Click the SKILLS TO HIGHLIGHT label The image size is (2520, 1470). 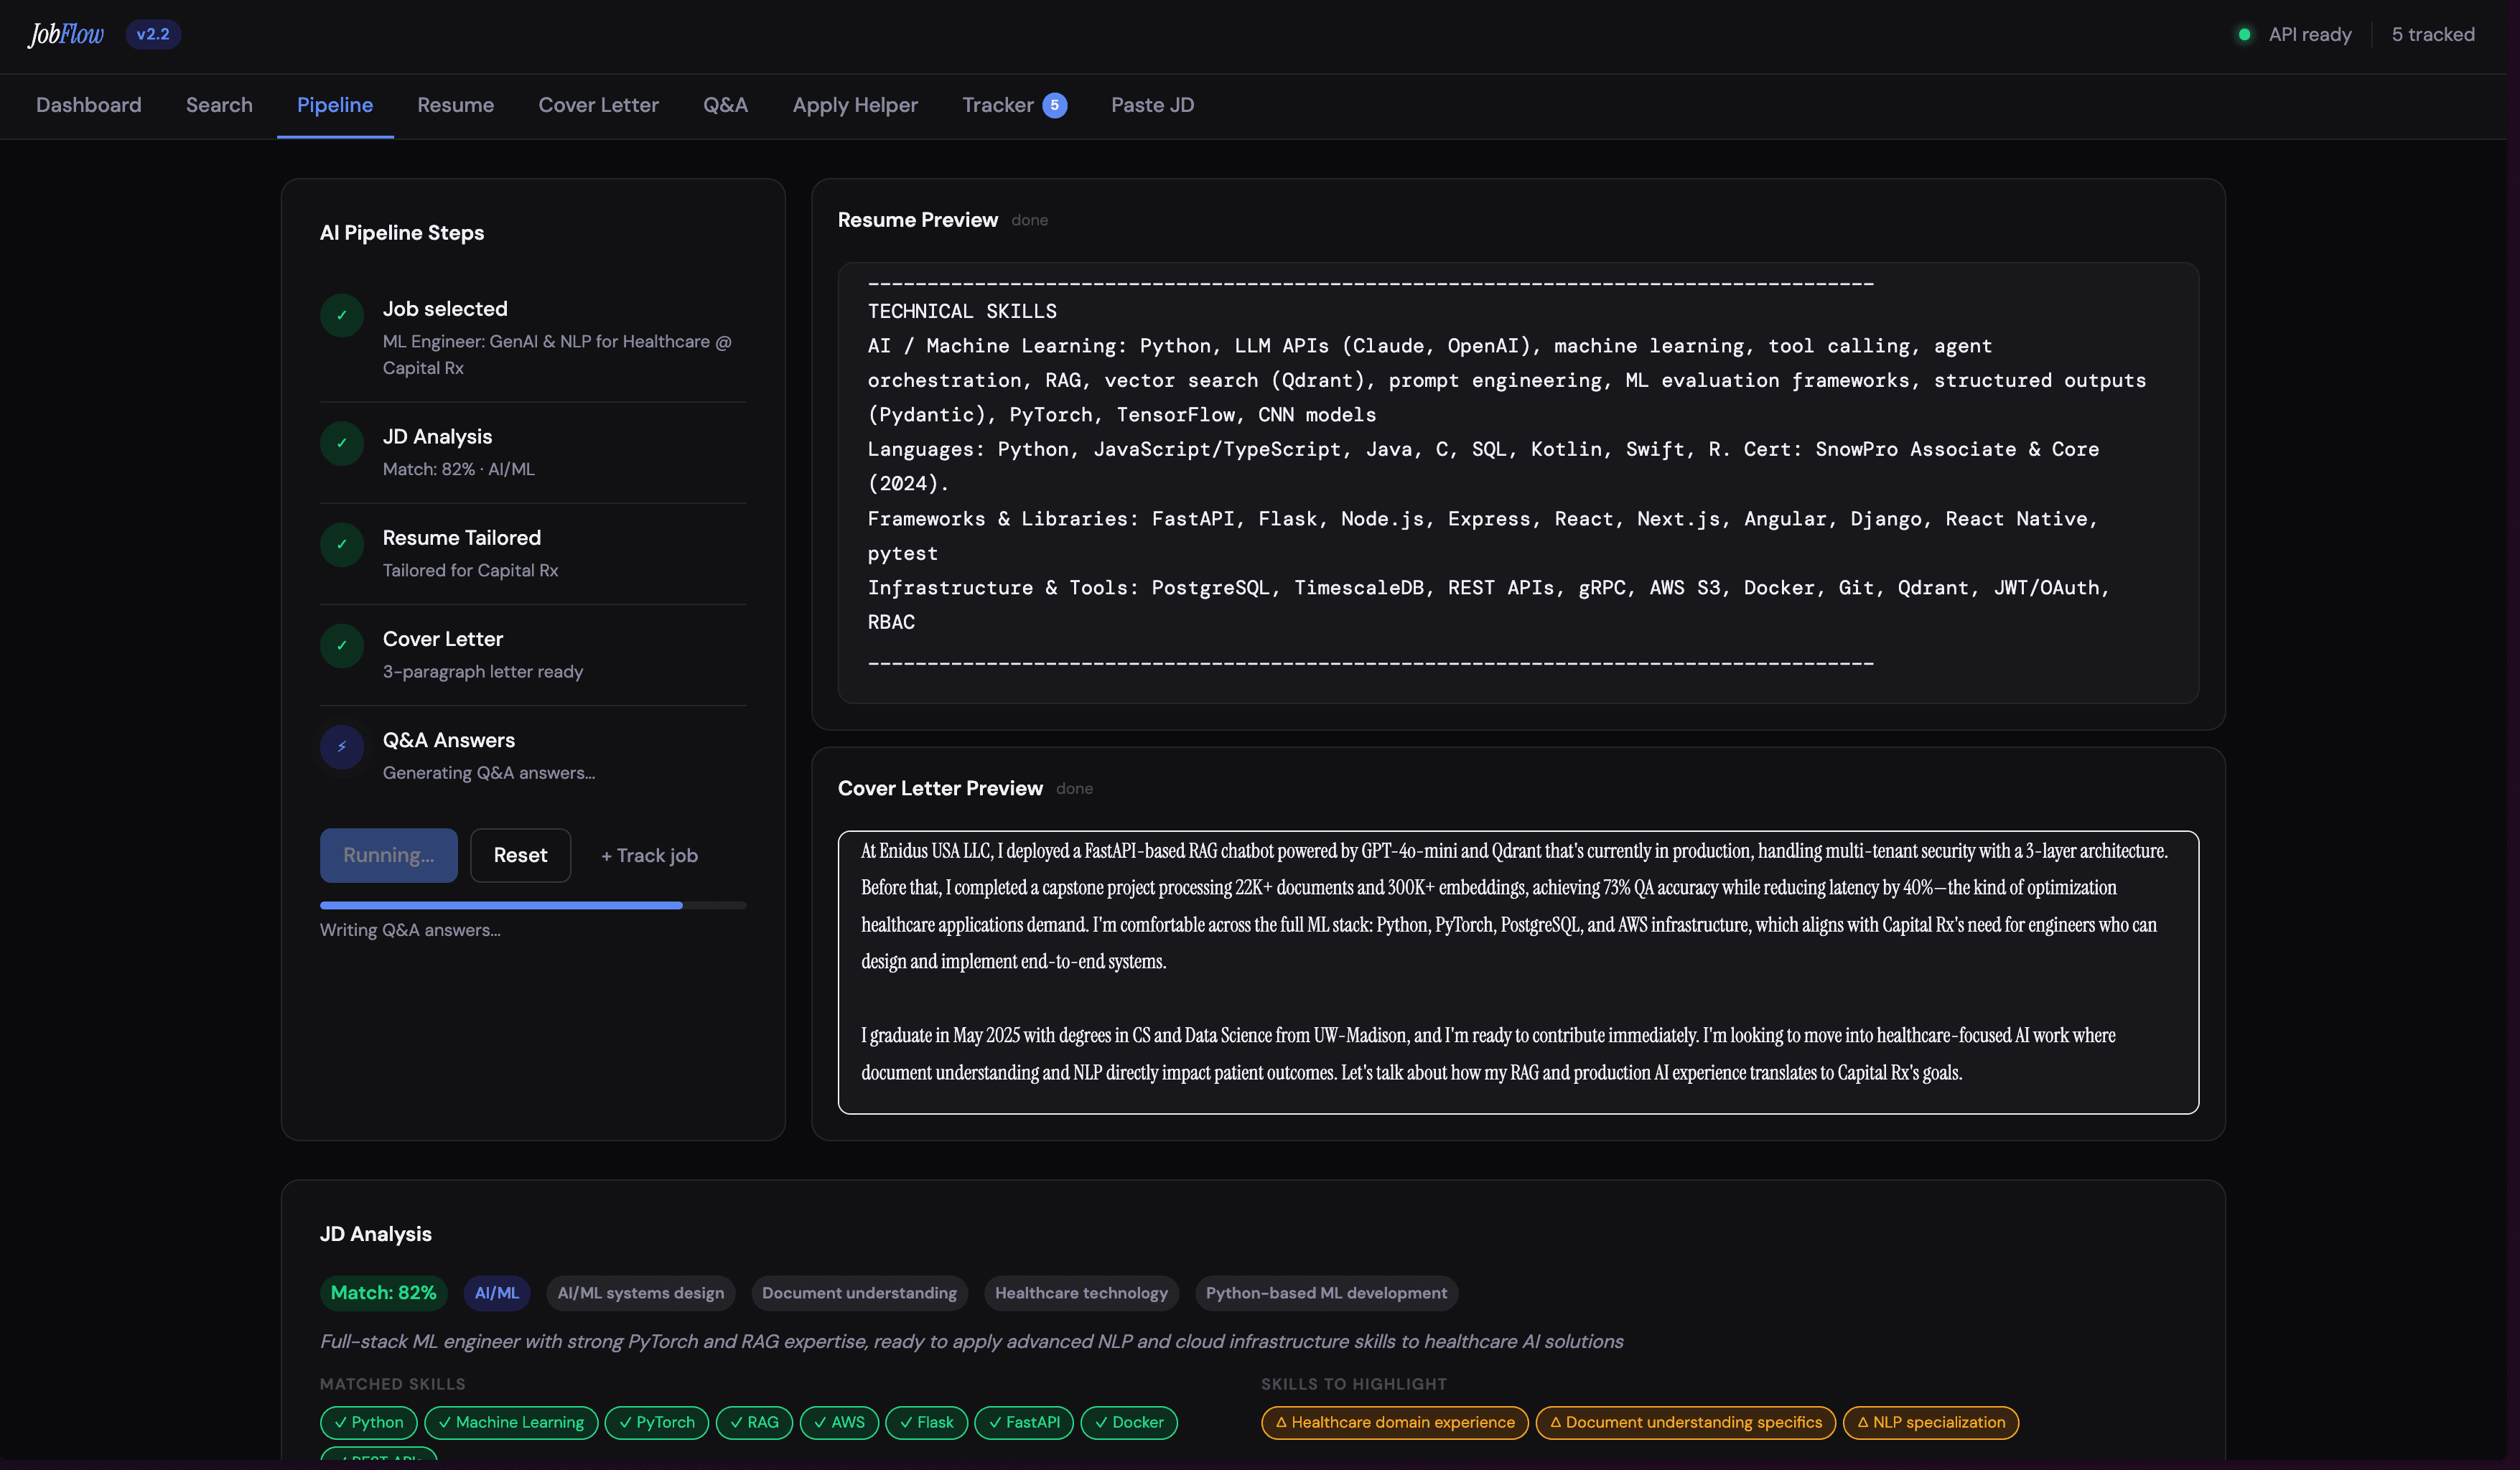pyautogui.click(x=1354, y=1384)
